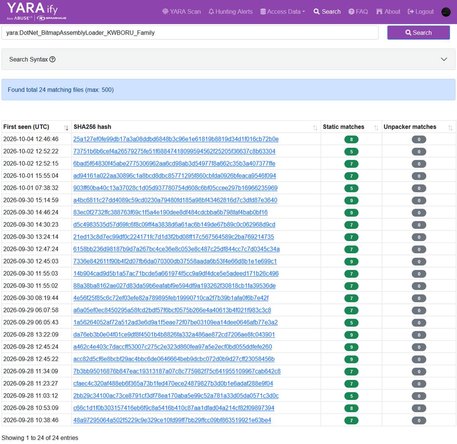The width and height of the screenshot is (457, 444).
Task: Focus the yara search query field
Action: 190,33
